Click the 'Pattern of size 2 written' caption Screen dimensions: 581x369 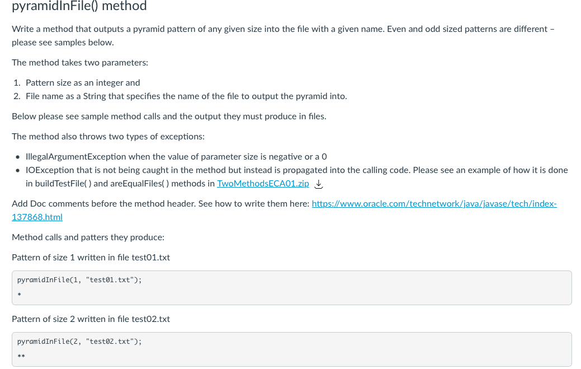[91, 319]
